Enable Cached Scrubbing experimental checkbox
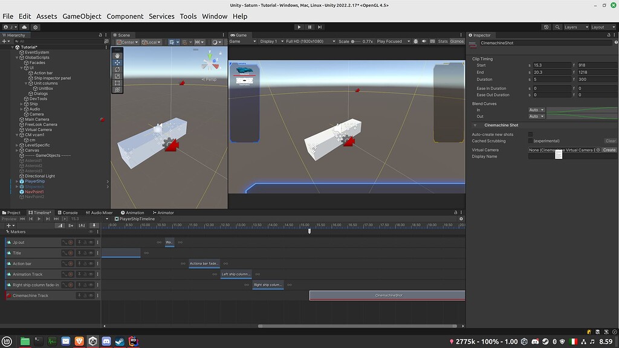The image size is (619, 348). (531, 140)
